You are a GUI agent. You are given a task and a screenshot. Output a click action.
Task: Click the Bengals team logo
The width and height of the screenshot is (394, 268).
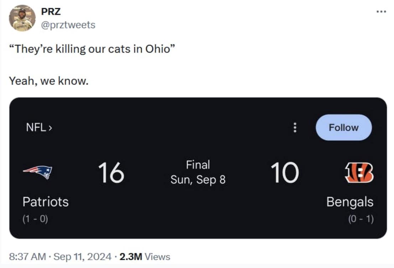tap(359, 173)
